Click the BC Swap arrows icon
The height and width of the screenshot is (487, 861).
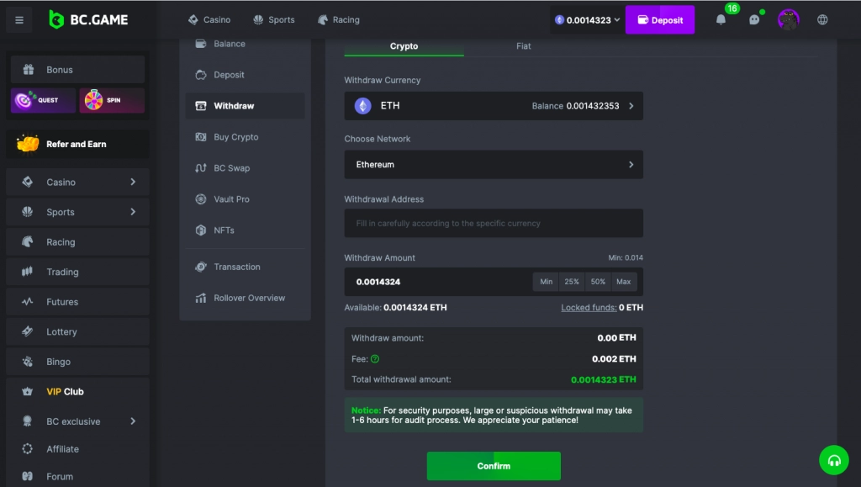pos(201,168)
